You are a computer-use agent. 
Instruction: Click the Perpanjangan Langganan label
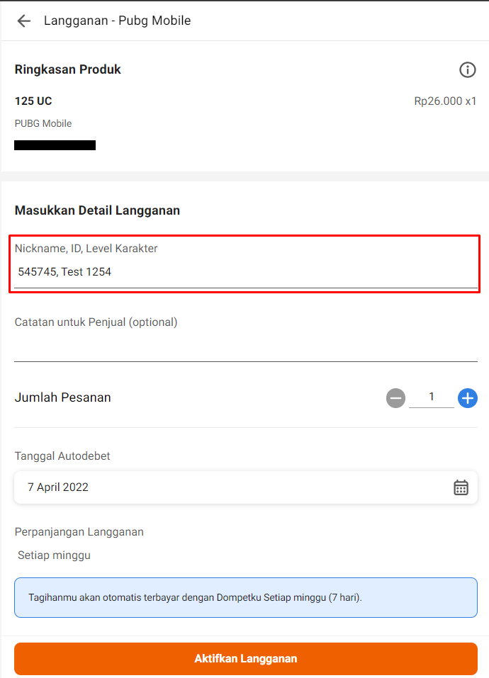point(79,532)
